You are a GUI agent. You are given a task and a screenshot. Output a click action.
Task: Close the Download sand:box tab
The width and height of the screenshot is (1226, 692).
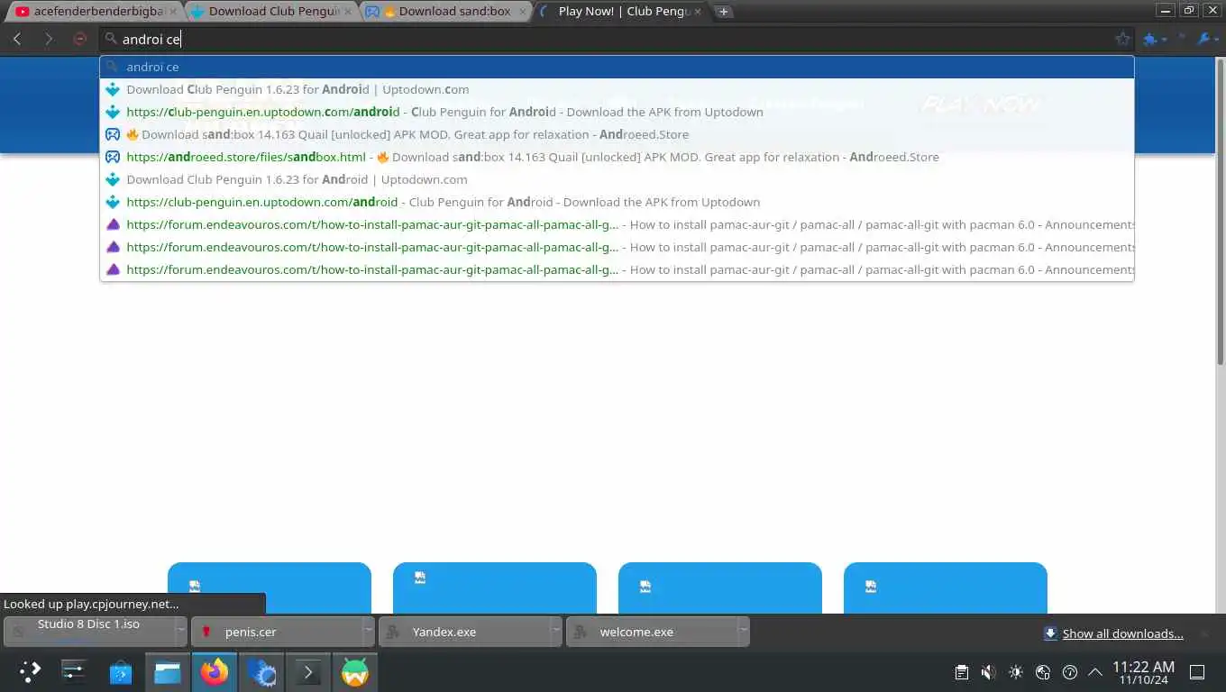pos(523,12)
